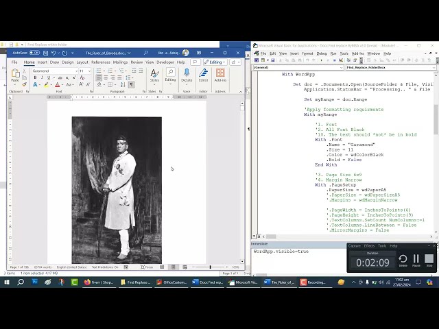Apply Bold formatting in Word
This screenshot has width=439, height=329.
[35, 77]
